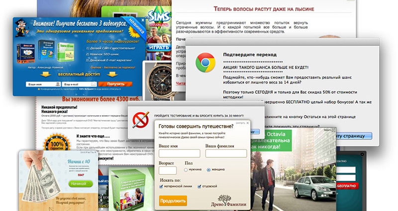
Task: Click the lower input field in teal popup
Action: pos(346,178)
